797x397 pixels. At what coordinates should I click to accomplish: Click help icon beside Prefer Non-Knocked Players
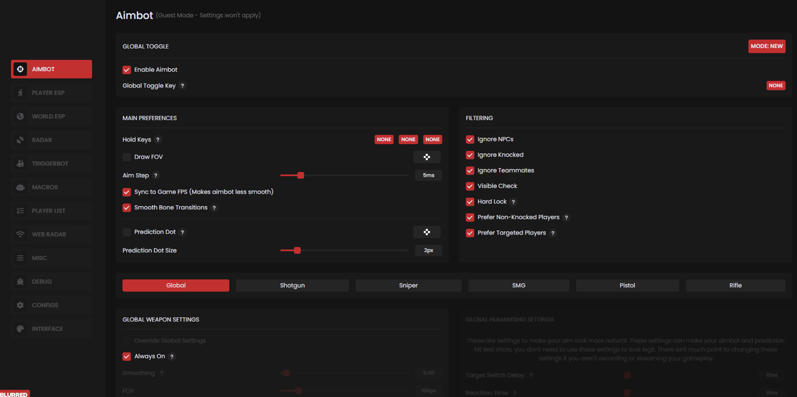pyautogui.click(x=566, y=217)
